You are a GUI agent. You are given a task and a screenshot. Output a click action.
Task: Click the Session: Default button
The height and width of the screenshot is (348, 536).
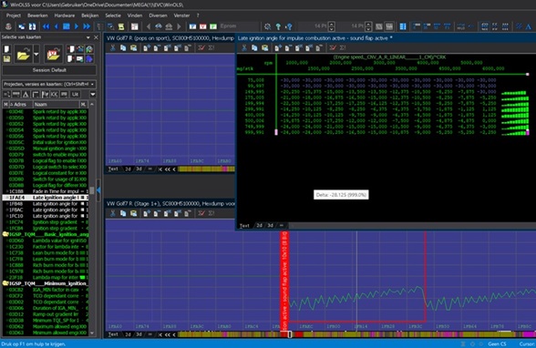49,70
